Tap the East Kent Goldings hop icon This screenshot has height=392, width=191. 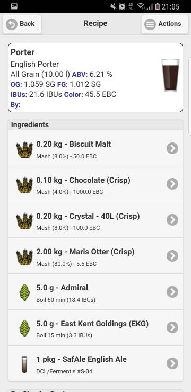[x=24, y=328]
